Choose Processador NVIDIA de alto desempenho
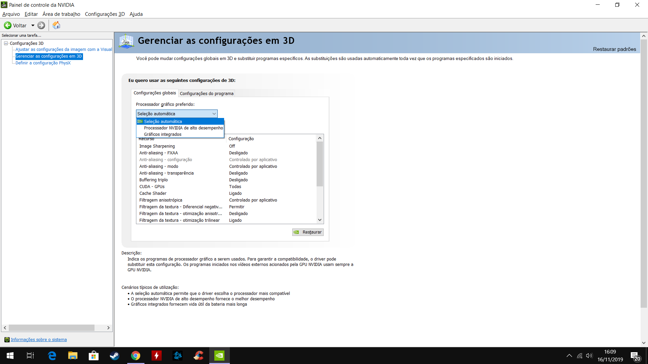Viewport: 648px width, 364px height. pyautogui.click(x=180, y=128)
